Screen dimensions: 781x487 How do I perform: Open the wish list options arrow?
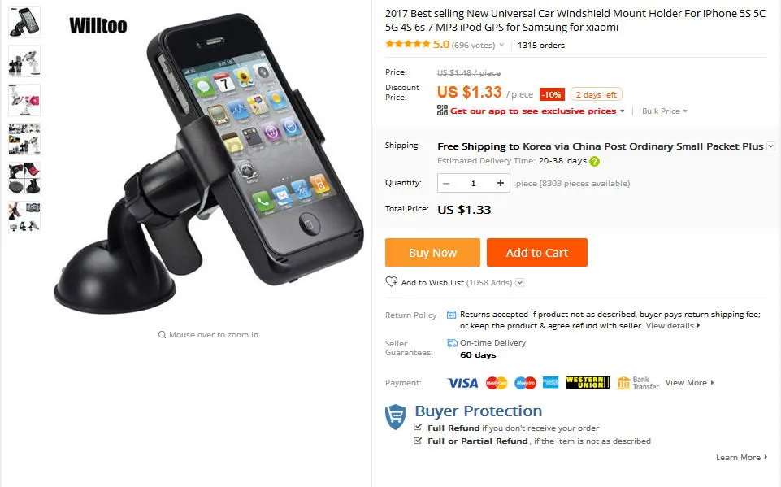click(x=519, y=283)
